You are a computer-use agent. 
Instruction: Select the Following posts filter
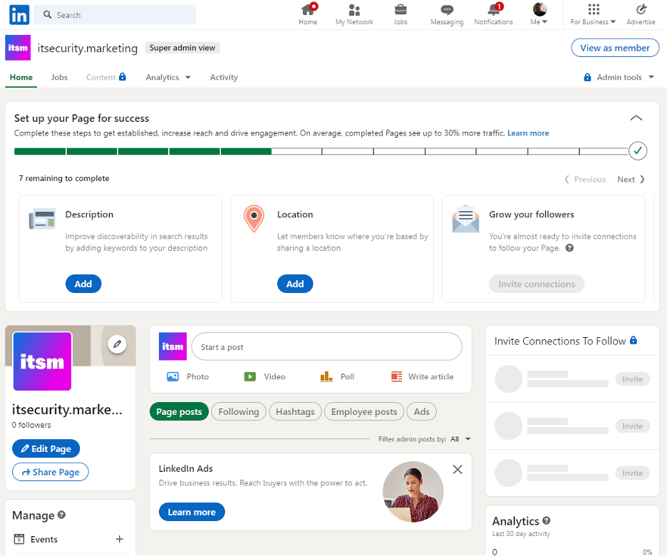[x=238, y=411]
